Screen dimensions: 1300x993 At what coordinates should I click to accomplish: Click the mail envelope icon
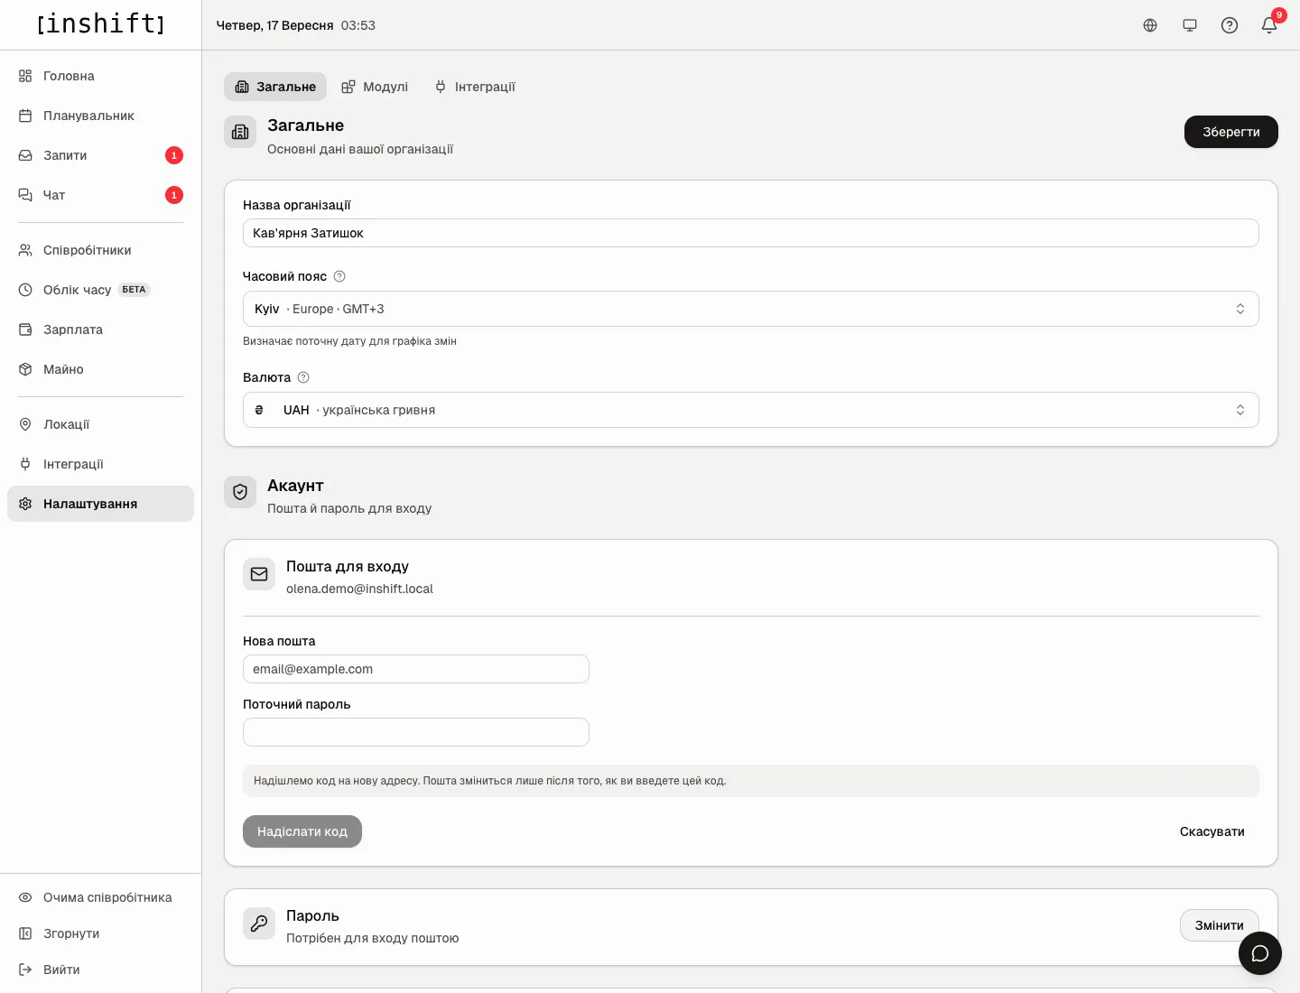point(259,574)
